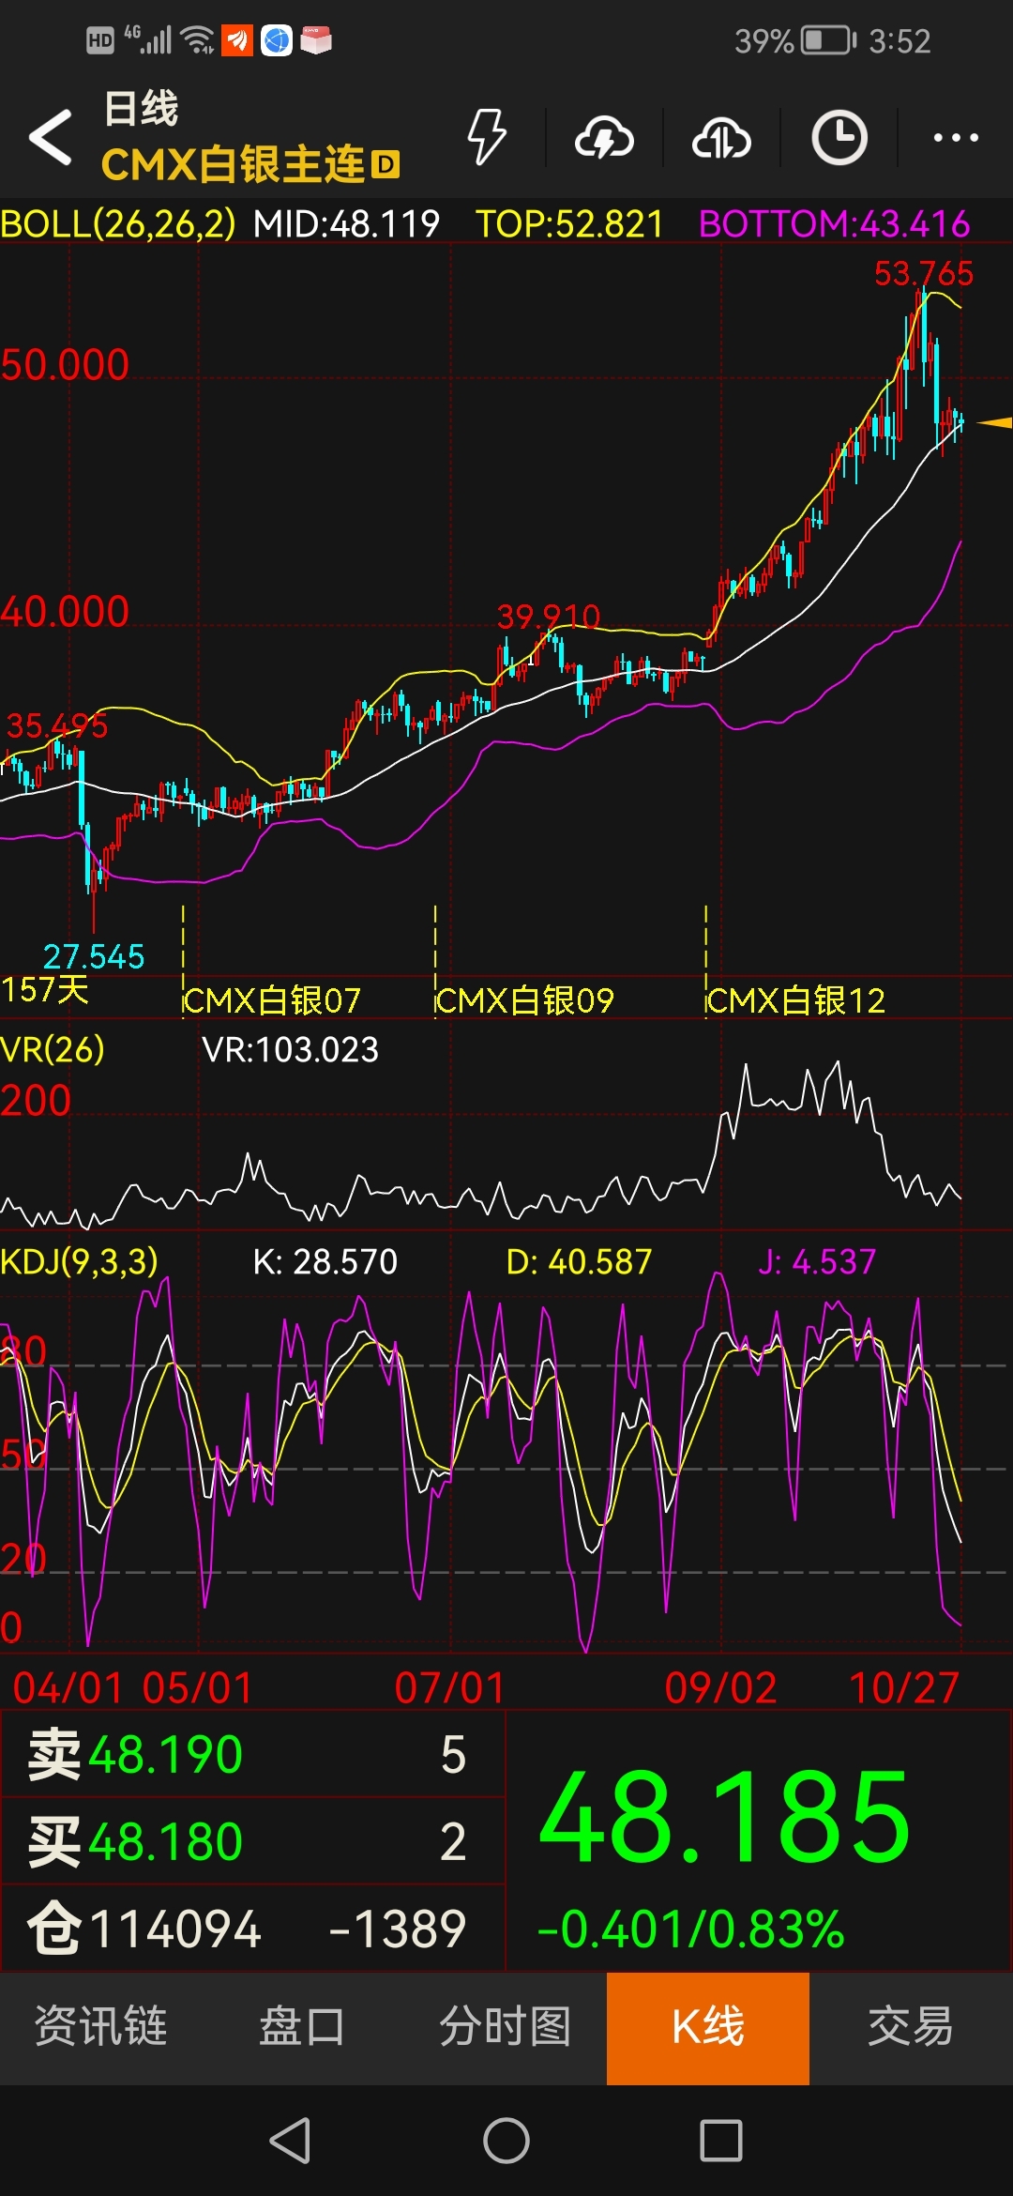This screenshot has width=1013, height=2196.
Task: Tap the D: 40.587 value
Action: point(579,1261)
